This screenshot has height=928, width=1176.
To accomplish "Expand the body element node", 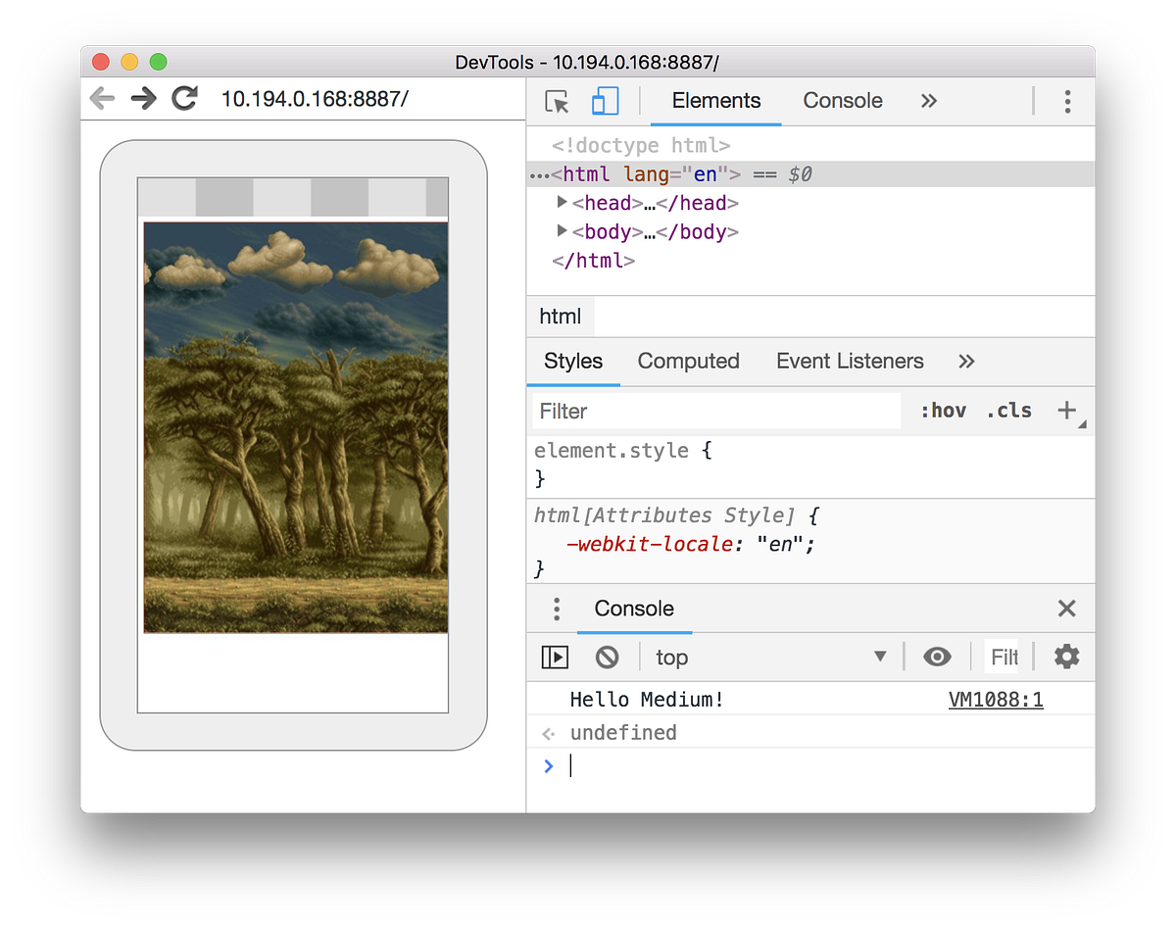I will (561, 231).
